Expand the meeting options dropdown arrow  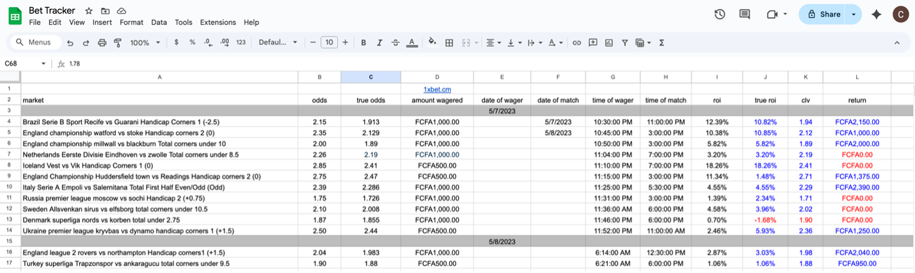[784, 14]
